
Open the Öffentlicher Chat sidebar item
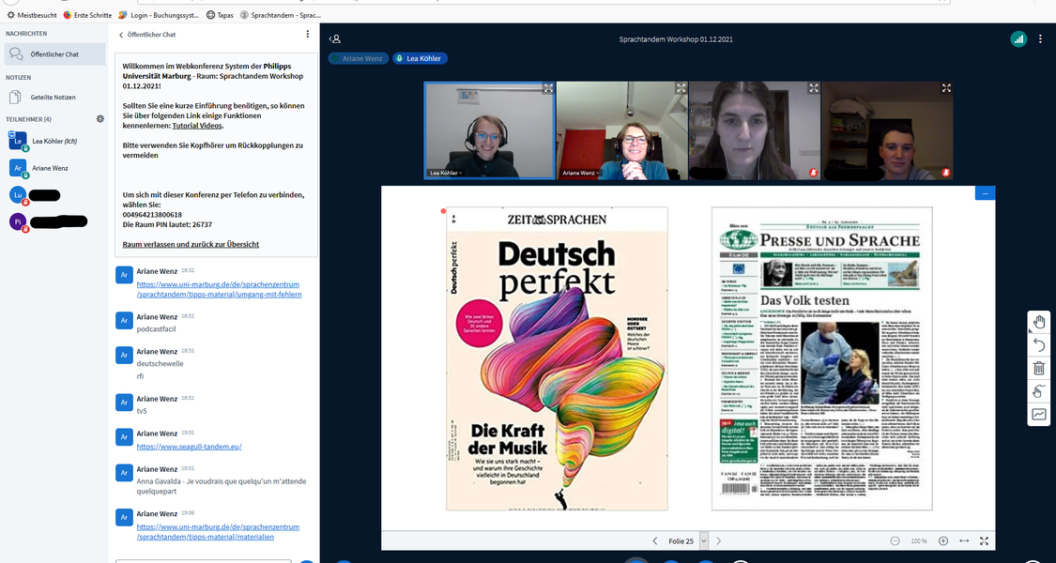click(54, 53)
